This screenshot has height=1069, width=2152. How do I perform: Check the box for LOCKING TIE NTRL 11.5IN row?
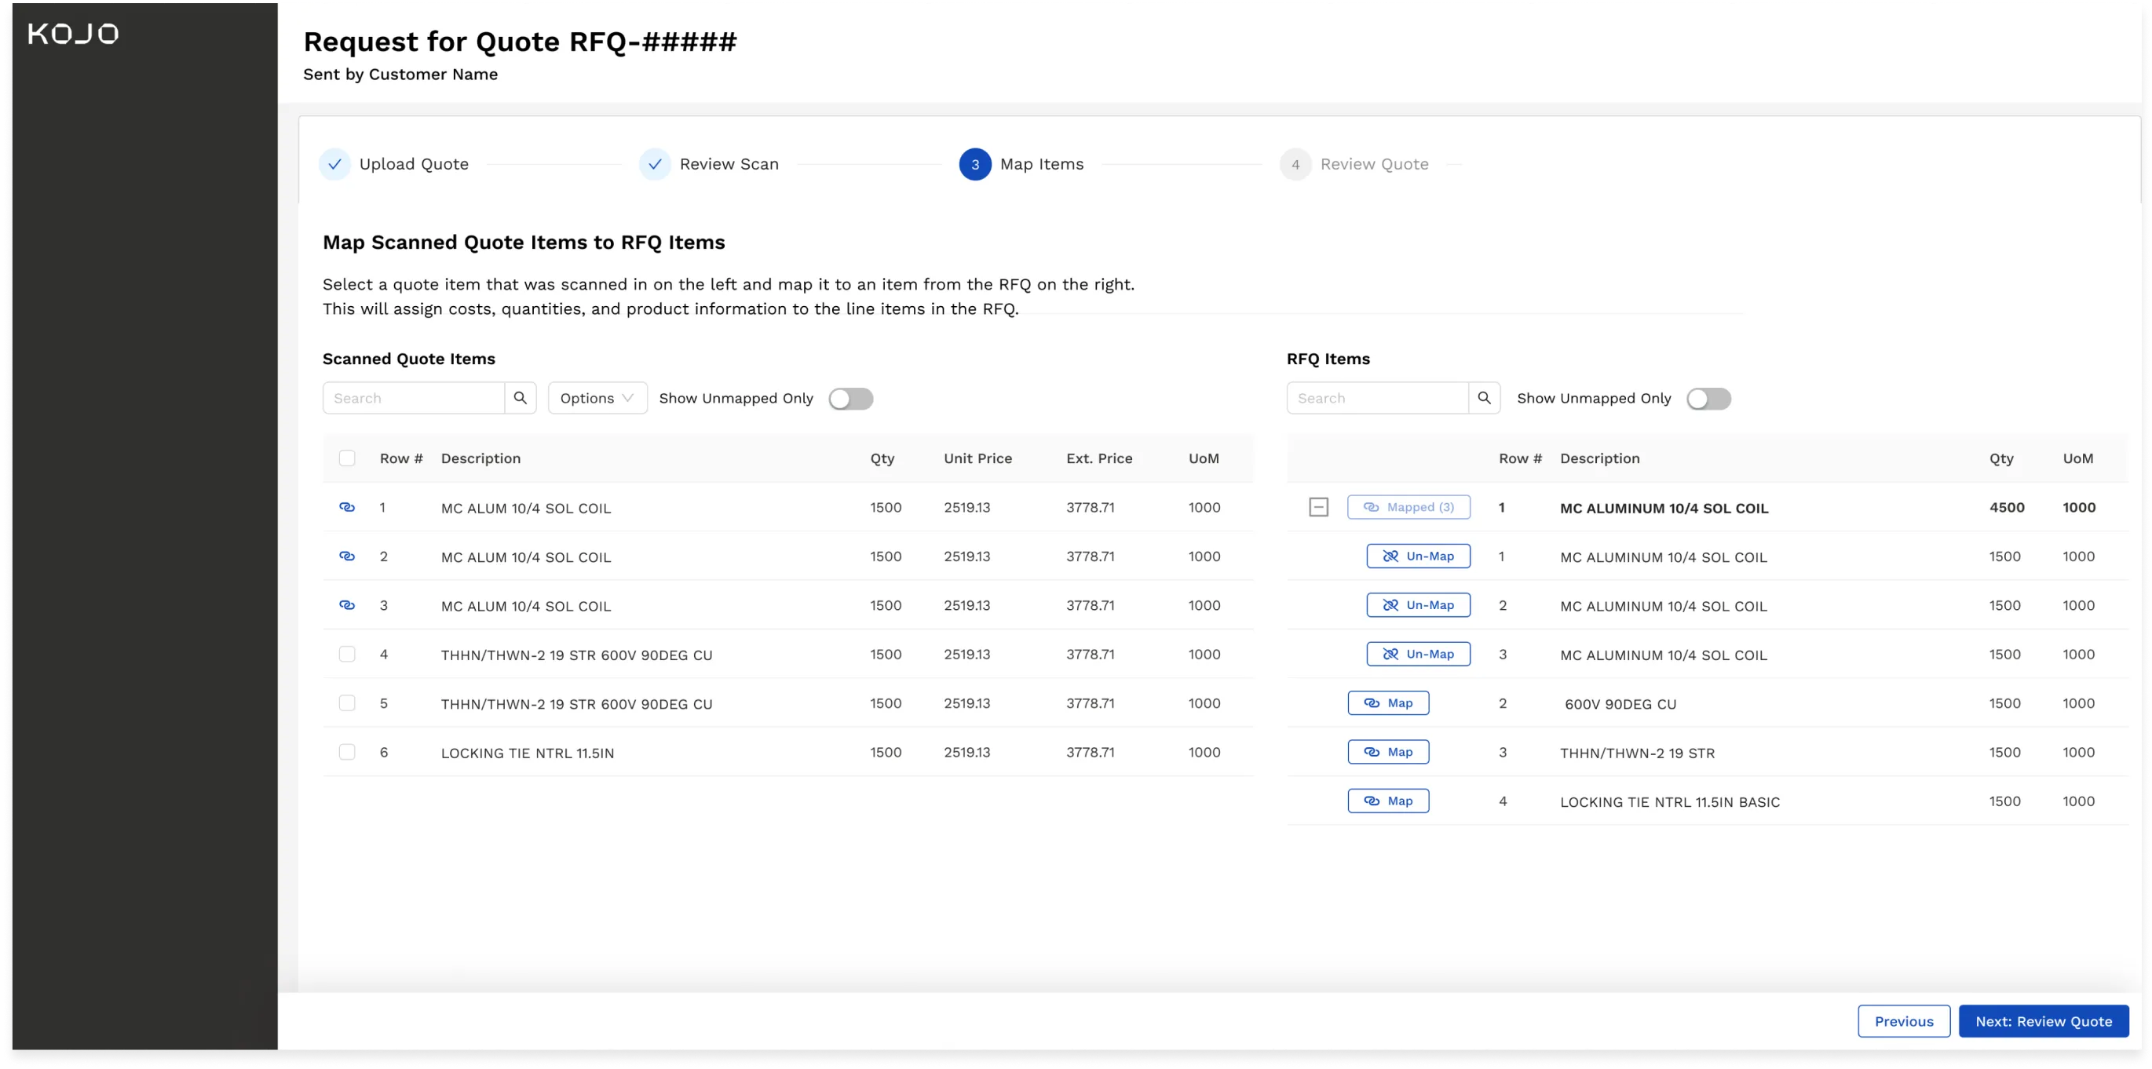point(347,753)
